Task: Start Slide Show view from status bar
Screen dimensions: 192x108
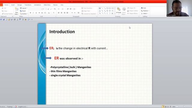Action: pos(170,107)
